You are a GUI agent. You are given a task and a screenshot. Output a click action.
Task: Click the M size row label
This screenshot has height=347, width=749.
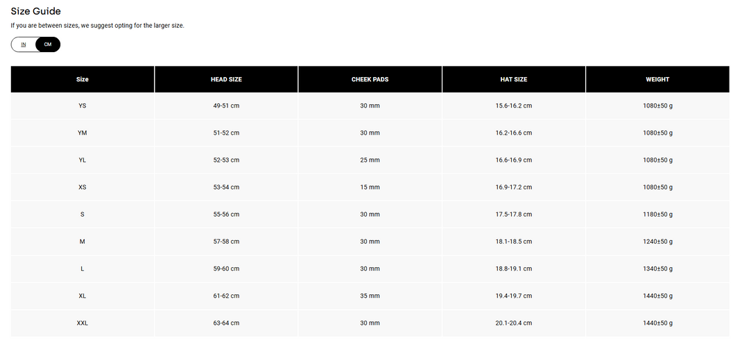[83, 242]
